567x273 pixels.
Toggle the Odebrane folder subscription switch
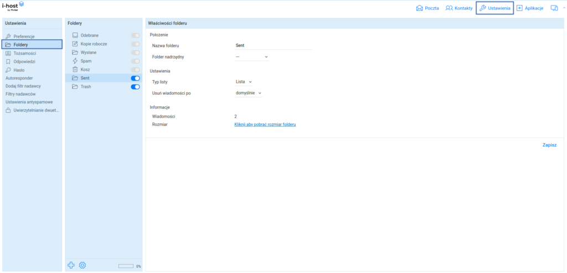(x=135, y=35)
